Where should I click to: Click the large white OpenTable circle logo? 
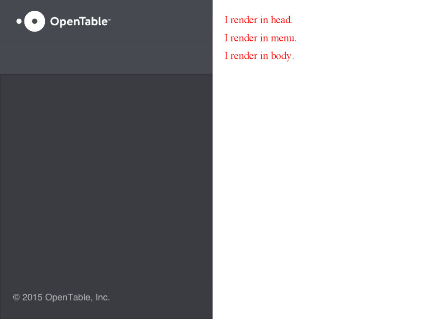[x=34, y=22]
